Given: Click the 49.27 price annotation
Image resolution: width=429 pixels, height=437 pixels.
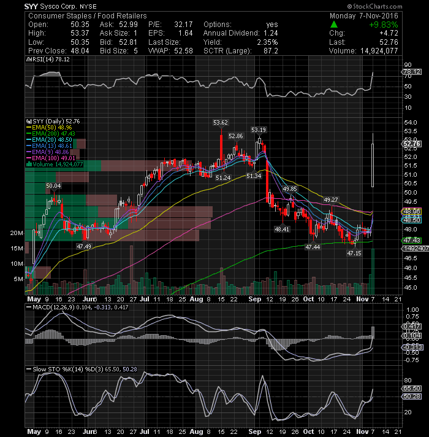Looking at the screenshot, I should point(331,199).
